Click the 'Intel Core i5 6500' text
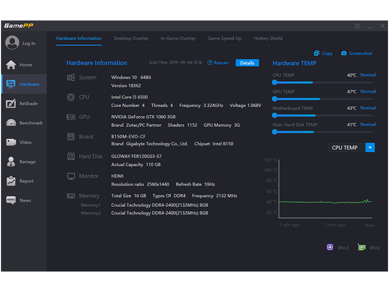 pos(129,97)
